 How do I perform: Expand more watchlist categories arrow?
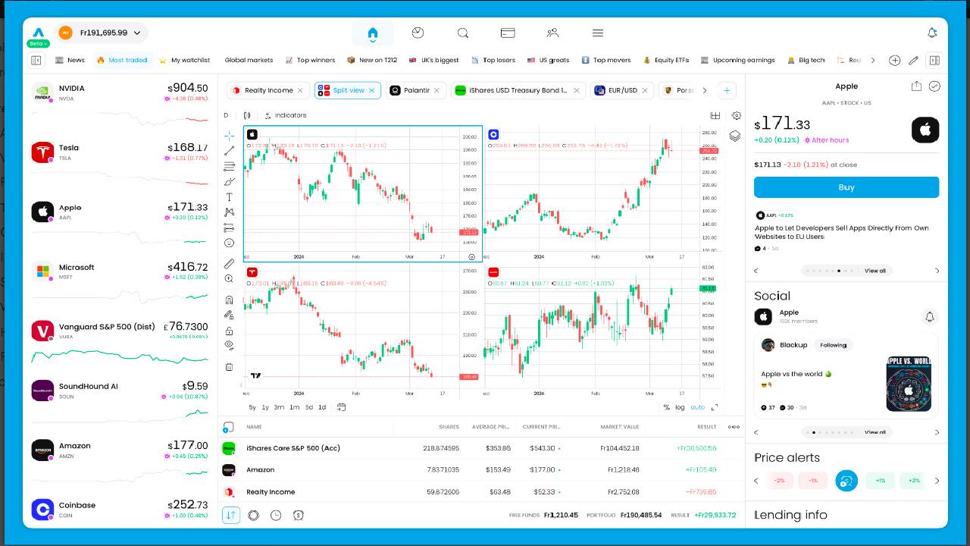coord(873,60)
